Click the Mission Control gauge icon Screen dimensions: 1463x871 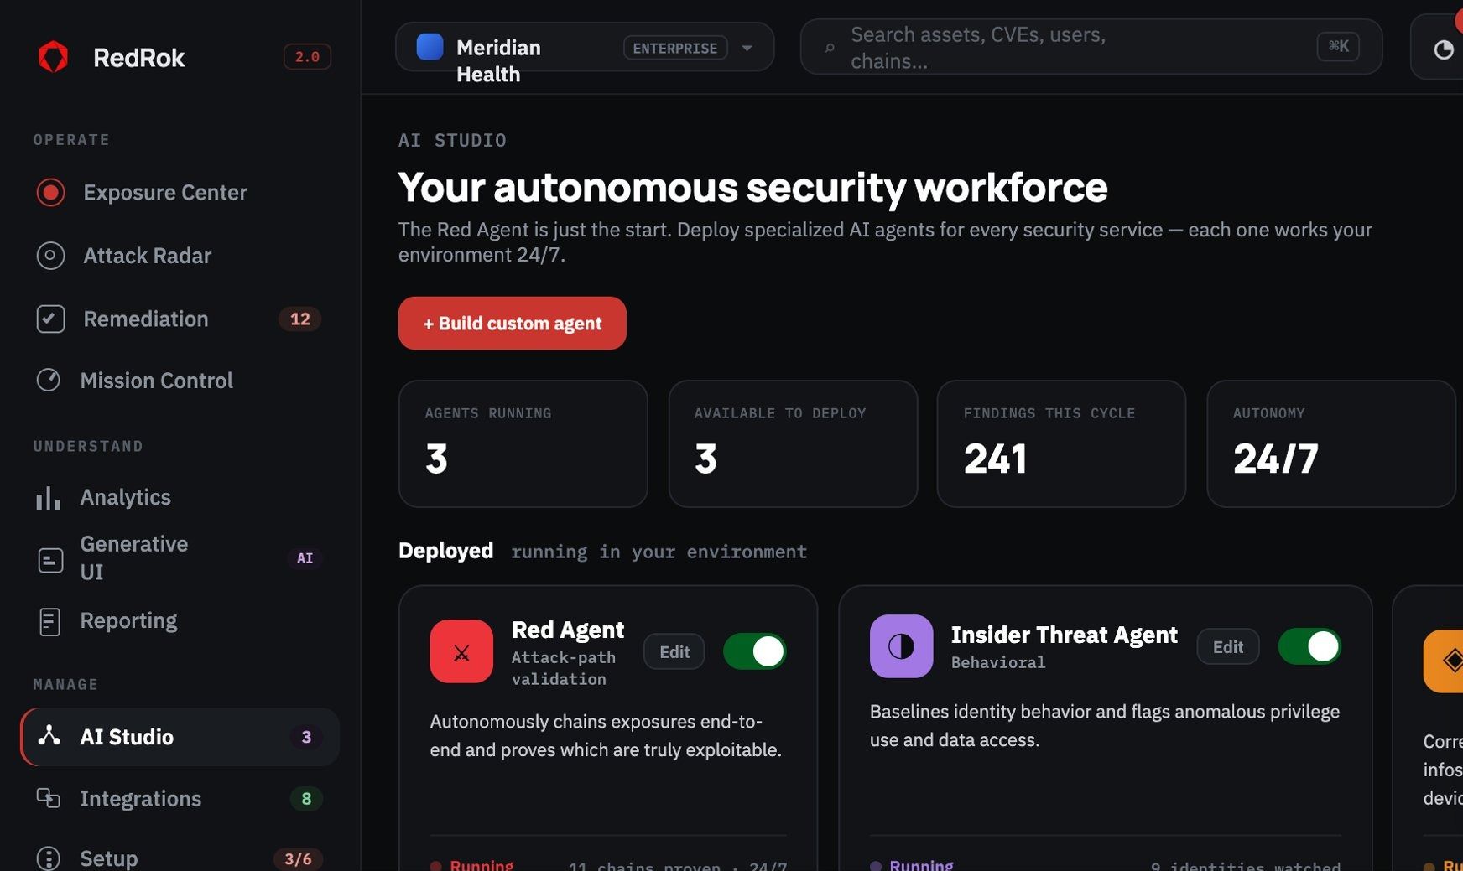coord(49,381)
